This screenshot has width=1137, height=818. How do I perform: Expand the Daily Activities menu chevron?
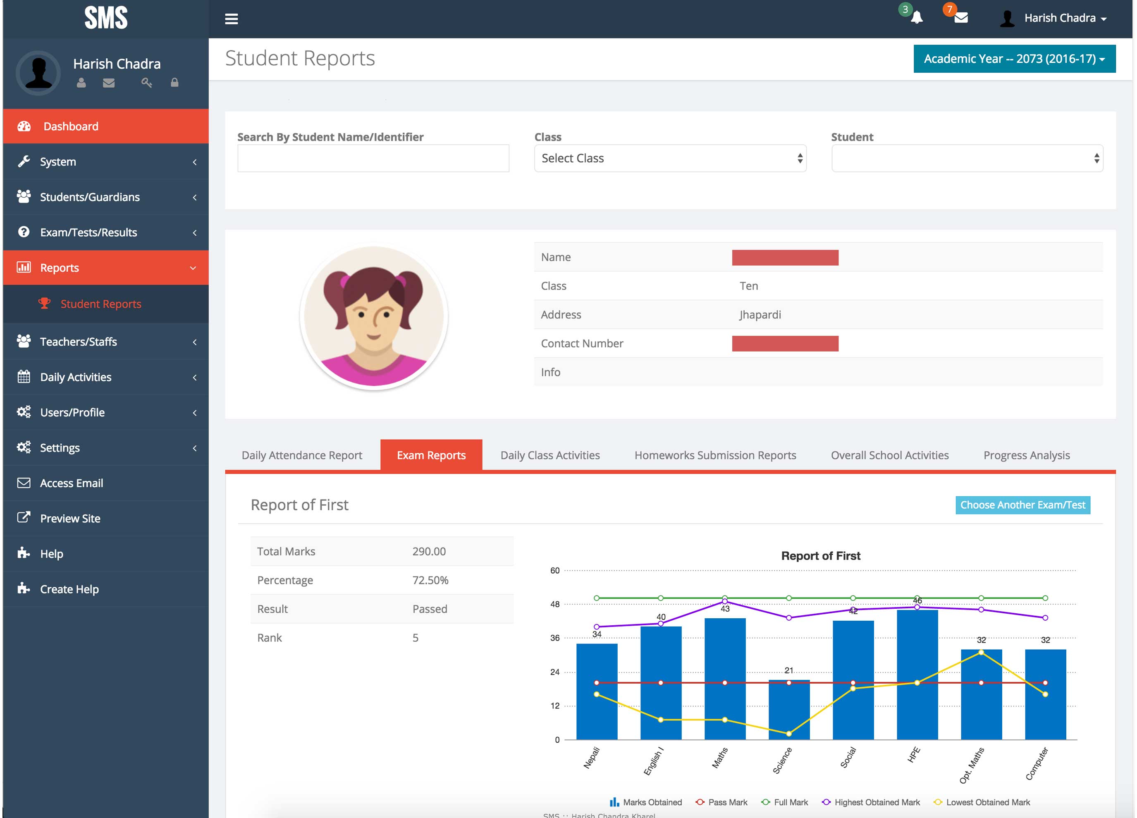click(194, 377)
